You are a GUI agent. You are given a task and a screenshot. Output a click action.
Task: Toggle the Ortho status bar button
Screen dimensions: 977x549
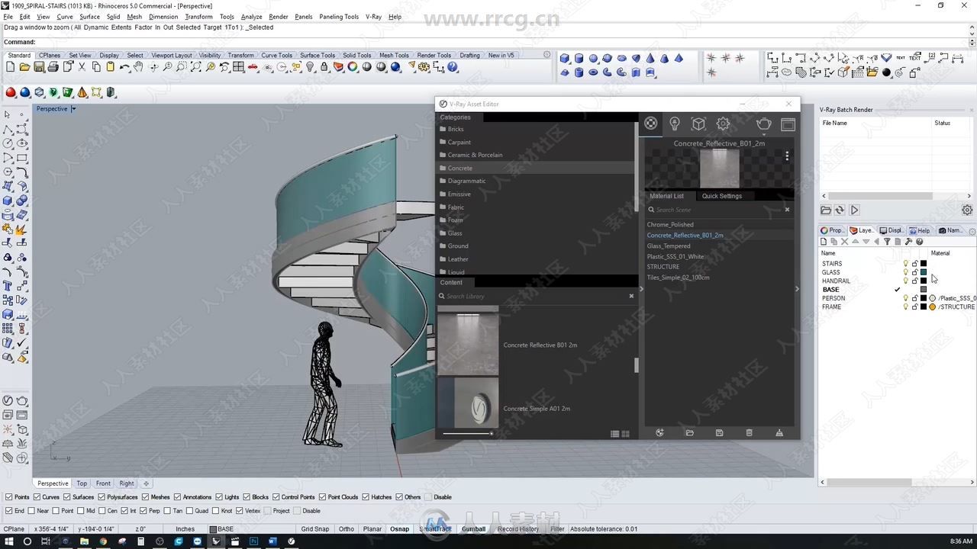click(346, 529)
